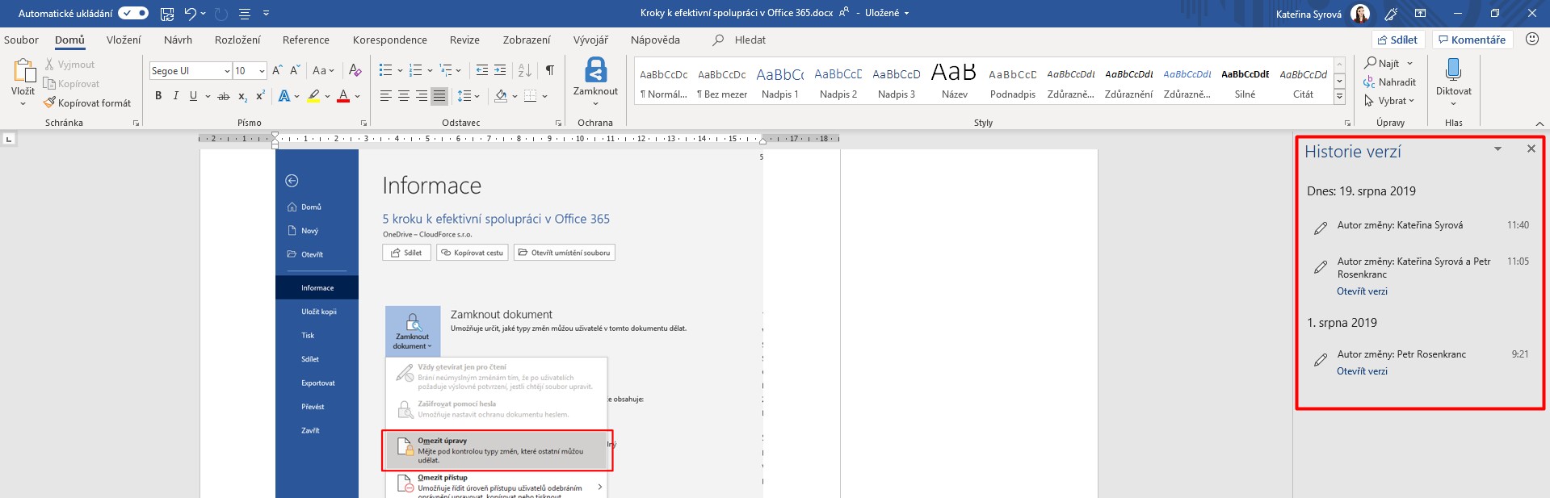Toggle bold text formatting
Image resolution: width=1550 pixels, height=498 pixels.
(x=158, y=96)
